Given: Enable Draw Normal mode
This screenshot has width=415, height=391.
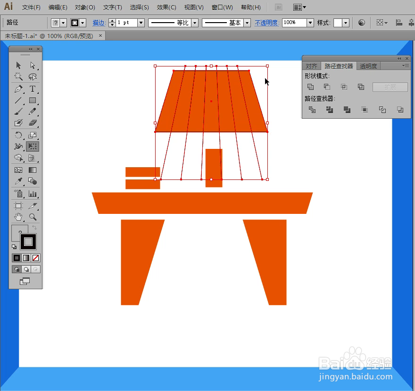Looking at the screenshot, I should click(17, 269).
